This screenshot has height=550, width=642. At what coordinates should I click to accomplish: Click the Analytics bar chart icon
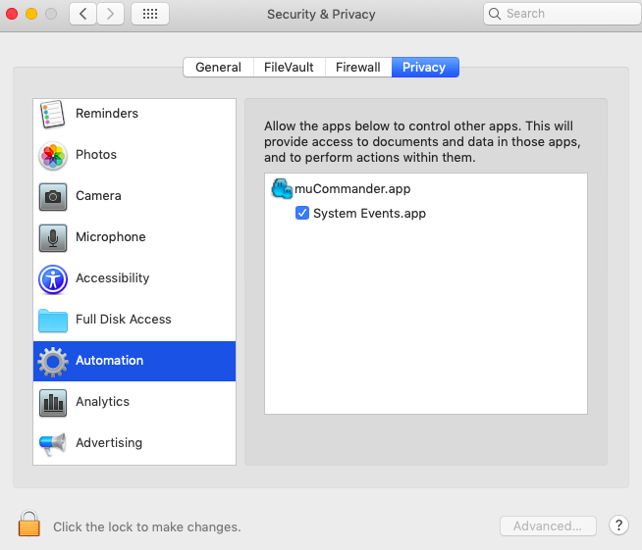coord(53,403)
